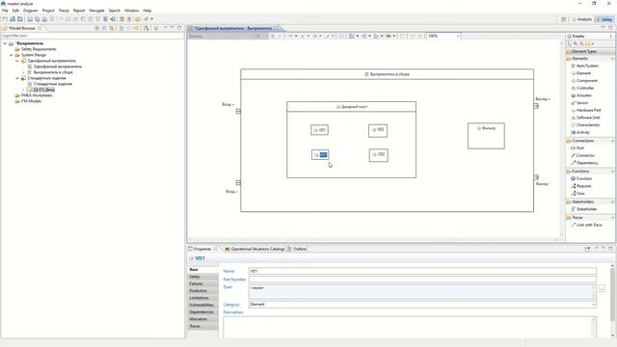Open the Prediction properties section
Image resolution: width=617 pixels, height=347 pixels.
click(x=202, y=291)
